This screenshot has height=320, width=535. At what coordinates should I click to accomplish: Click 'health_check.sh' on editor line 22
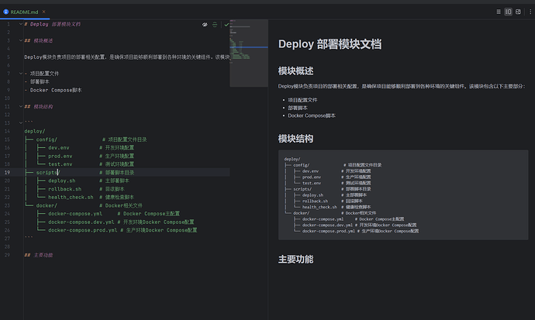[x=71, y=198]
